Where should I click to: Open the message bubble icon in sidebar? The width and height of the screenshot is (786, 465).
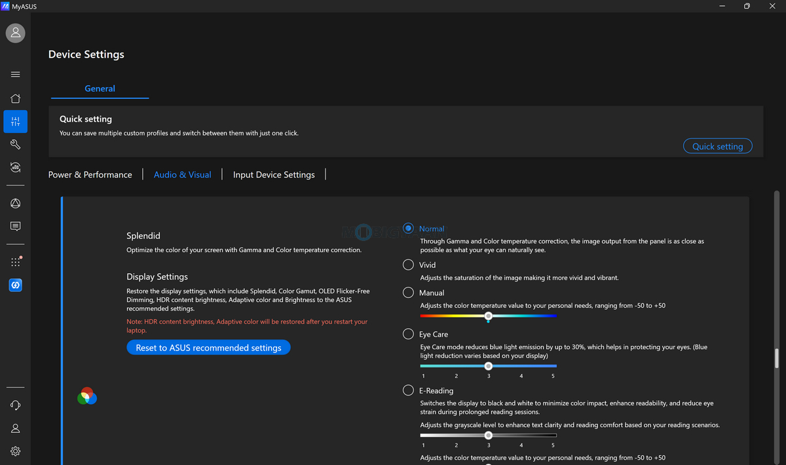pyautogui.click(x=16, y=227)
